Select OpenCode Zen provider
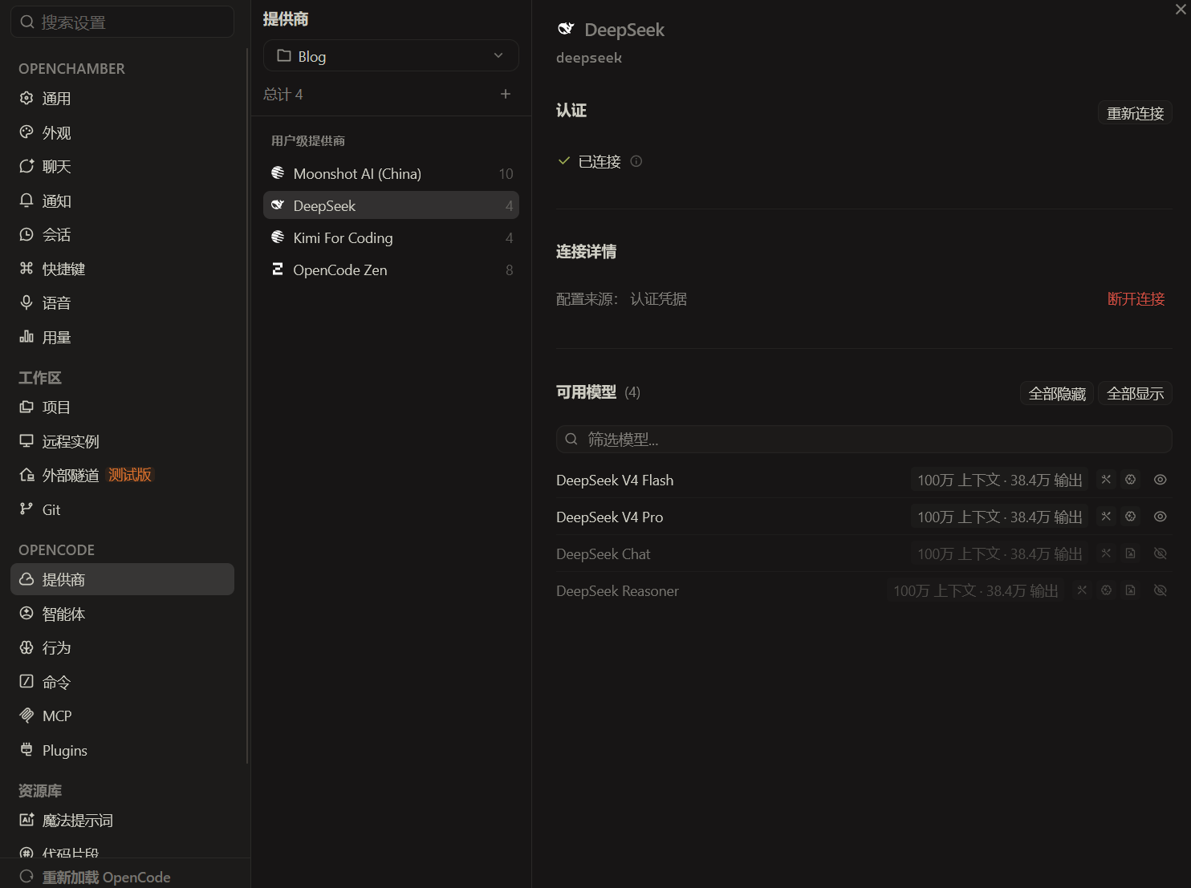 pyautogui.click(x=391, y=270)
